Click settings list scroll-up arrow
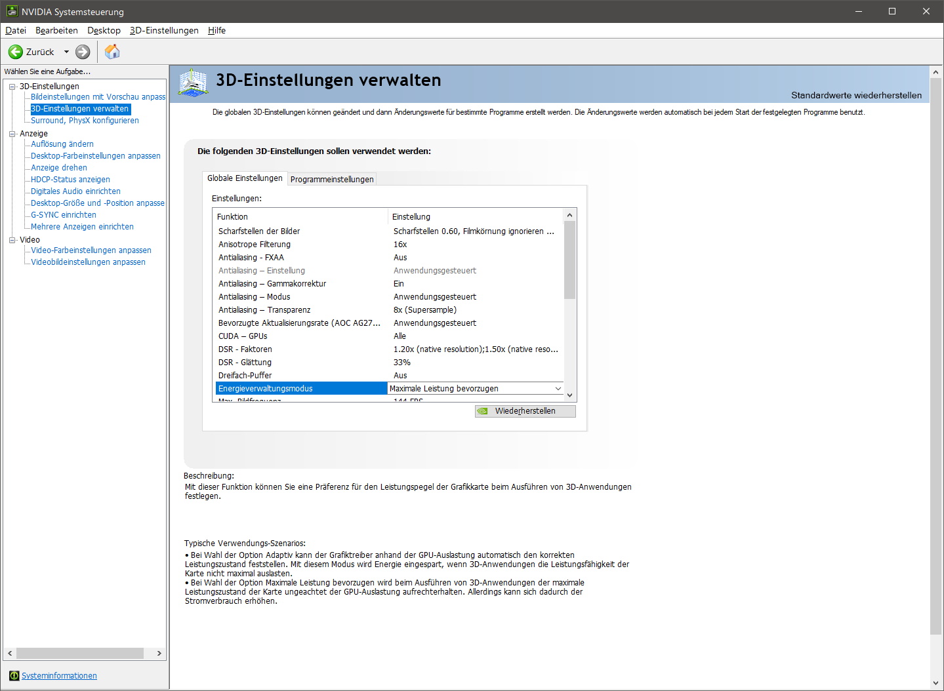 coord(569,215)
